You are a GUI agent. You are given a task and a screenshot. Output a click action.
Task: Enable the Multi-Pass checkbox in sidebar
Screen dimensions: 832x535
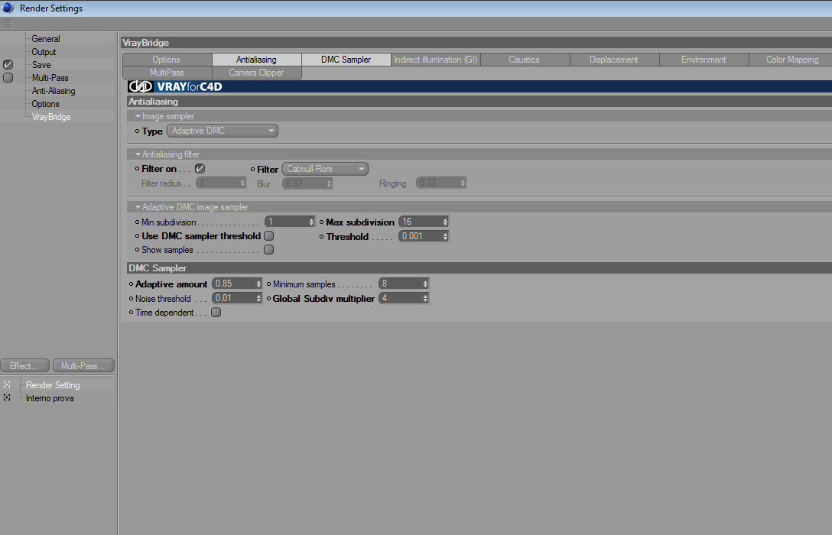point(8,77)
